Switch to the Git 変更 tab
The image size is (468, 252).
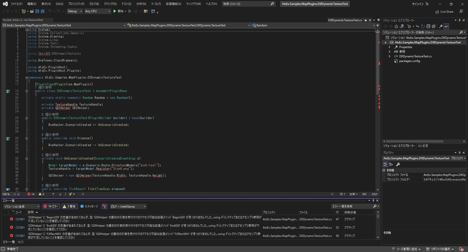coord(423,146)
